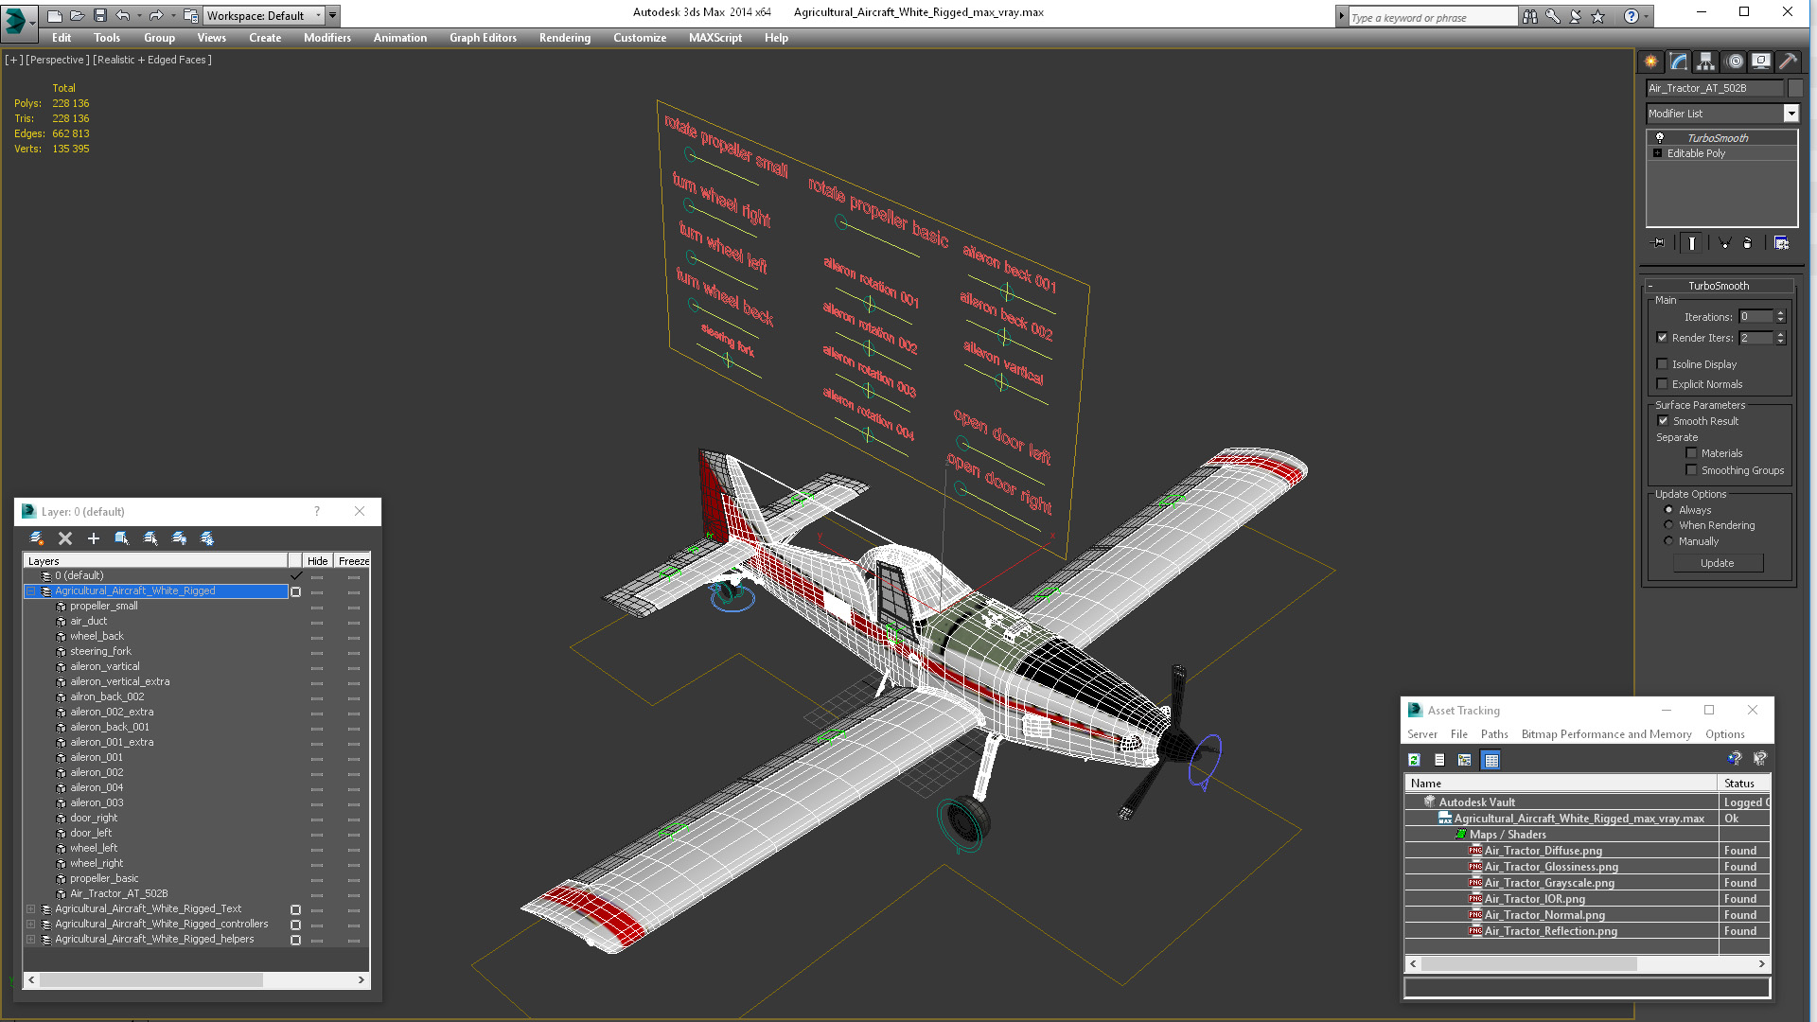Click Freeze/Unfreeze All Layers icon
1817x1022 pixels.
(x=207, y=538)
